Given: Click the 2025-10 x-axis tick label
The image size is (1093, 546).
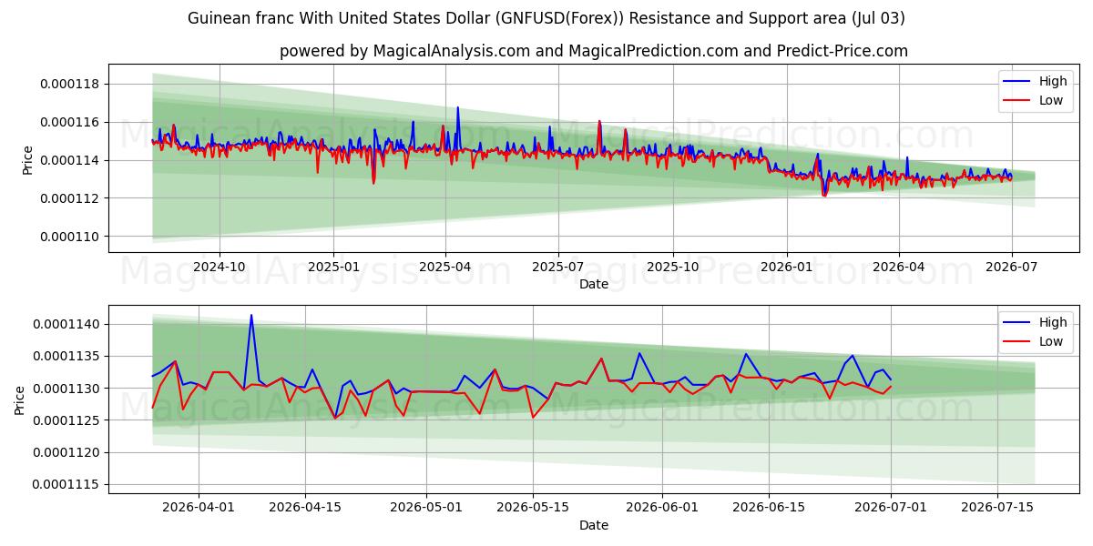Looking at the screenshot, I should (x=673, y=268).
